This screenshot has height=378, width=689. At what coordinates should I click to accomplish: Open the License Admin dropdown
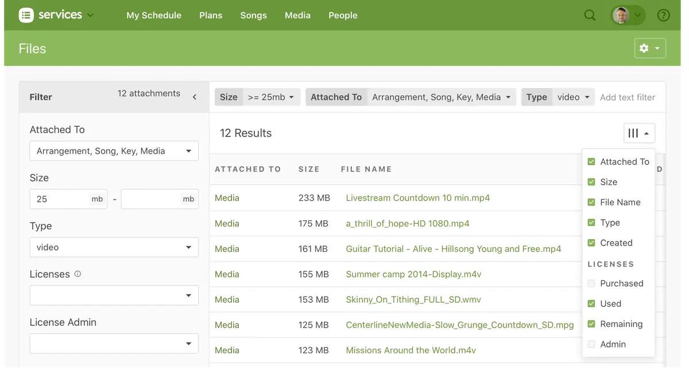tap(114, 344)
